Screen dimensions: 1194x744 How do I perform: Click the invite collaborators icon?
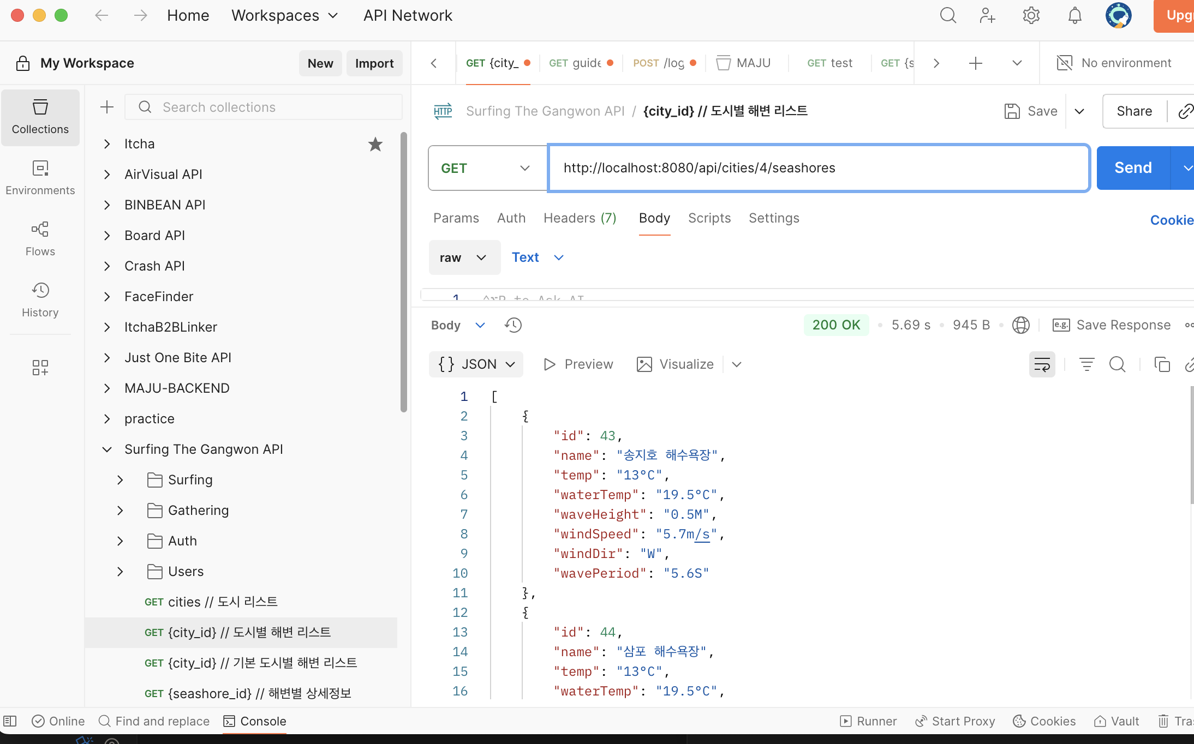(x=987, y=15)
